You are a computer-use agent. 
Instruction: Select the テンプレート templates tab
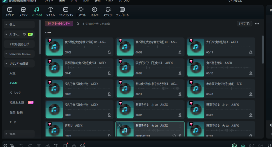coord(122,12)
